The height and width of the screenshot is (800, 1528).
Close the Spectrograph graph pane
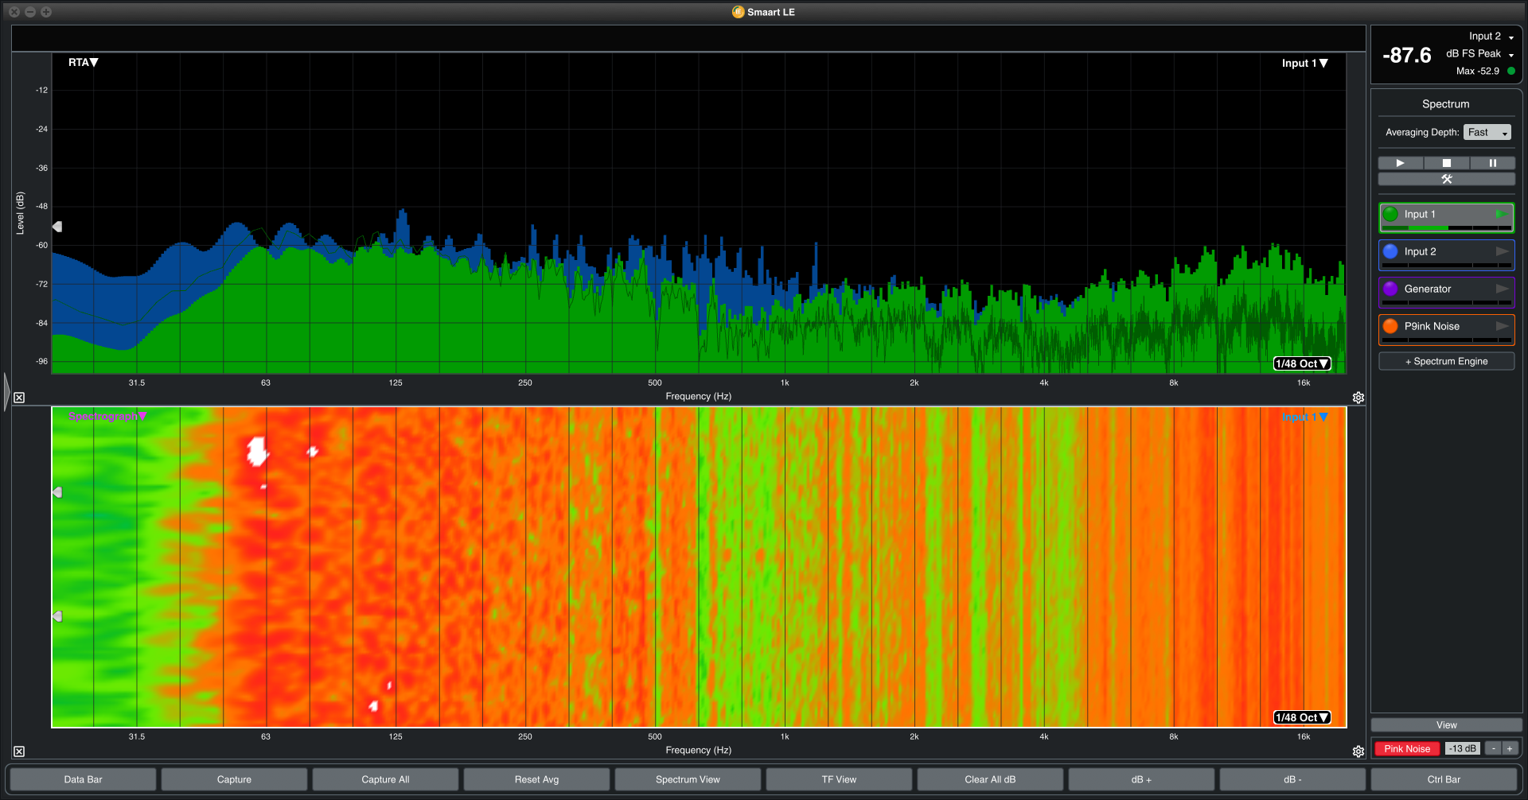[19, 751]
